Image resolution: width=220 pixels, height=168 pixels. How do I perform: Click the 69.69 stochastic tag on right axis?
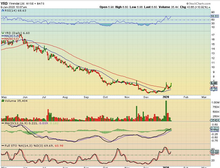click(x=215, y=151)
